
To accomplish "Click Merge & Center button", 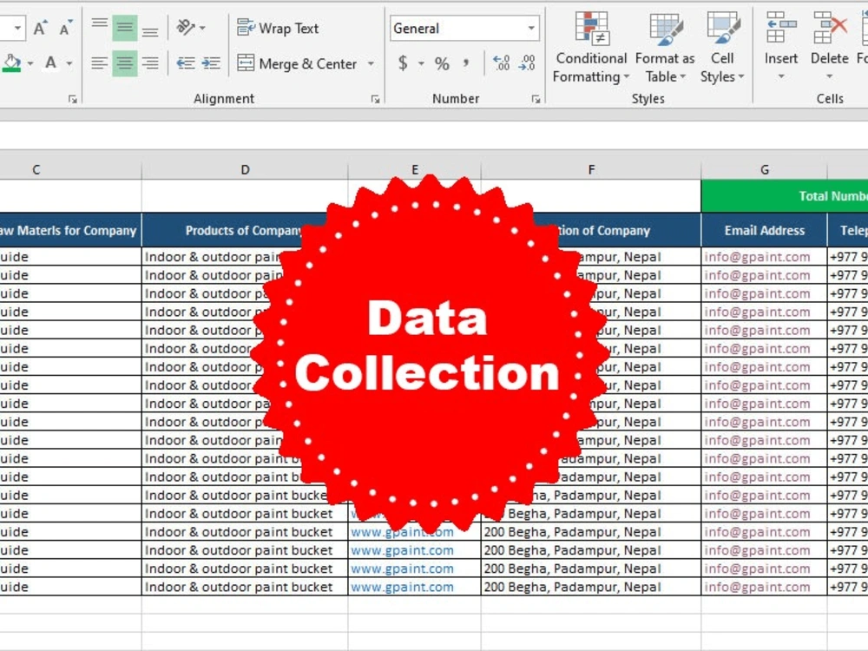I will (297, 63).
